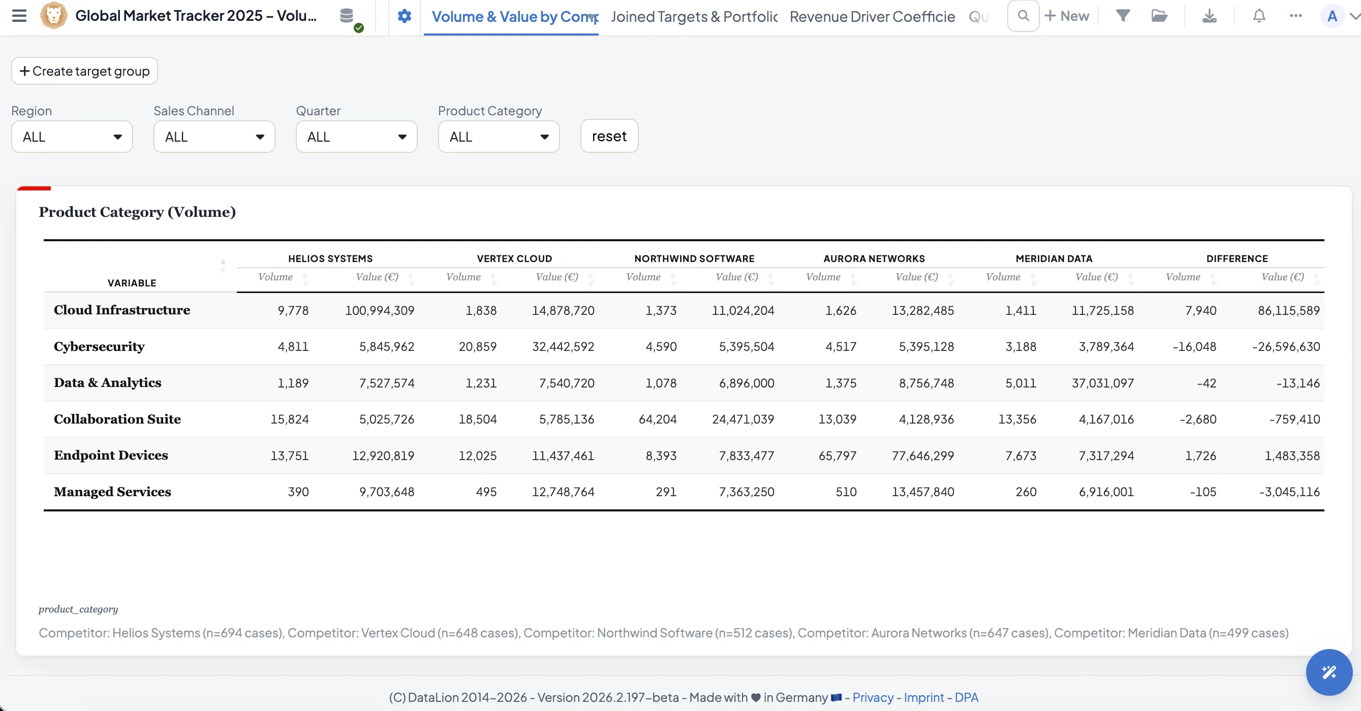The width and height of the screenshot is (1361, 711).
Task: Open the folder icon in toolbar
Action: coord(1159,16)
